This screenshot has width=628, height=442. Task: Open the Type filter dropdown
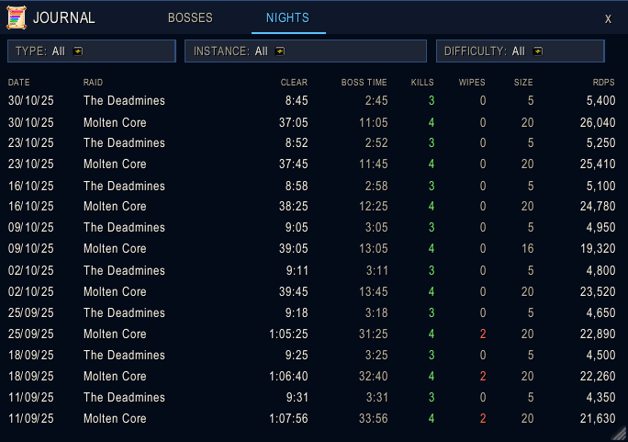[x=92, y=51]
